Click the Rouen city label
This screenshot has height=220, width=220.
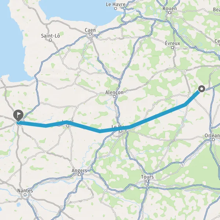click(169, 8)
